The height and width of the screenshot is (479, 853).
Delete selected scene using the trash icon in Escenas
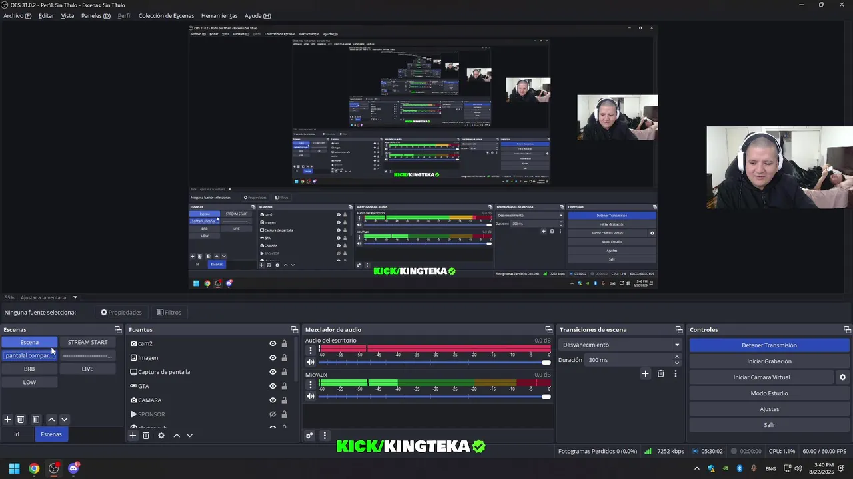21,420
